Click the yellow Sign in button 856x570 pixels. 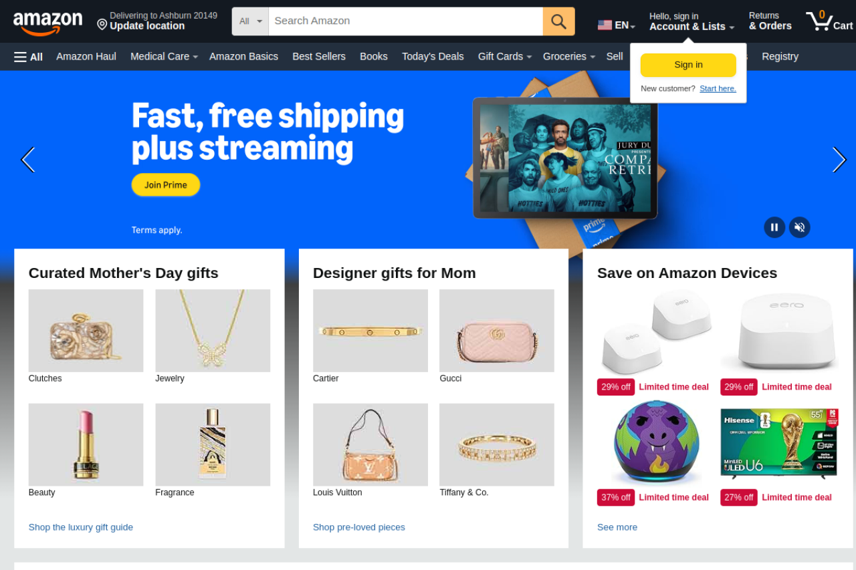[688, 65]
